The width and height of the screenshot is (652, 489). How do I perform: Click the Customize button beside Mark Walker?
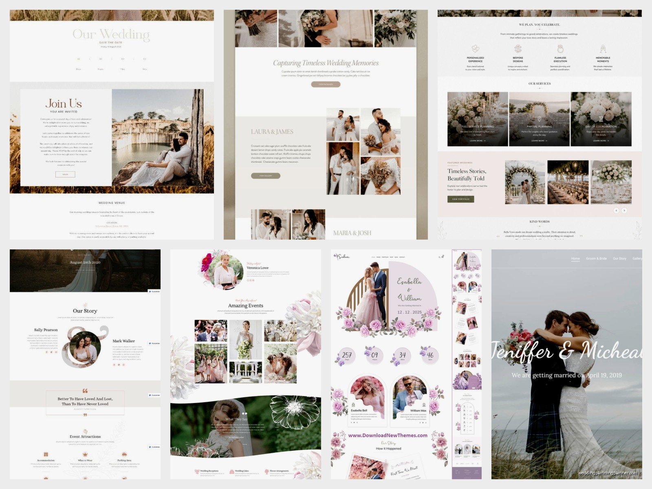point(154,344)
